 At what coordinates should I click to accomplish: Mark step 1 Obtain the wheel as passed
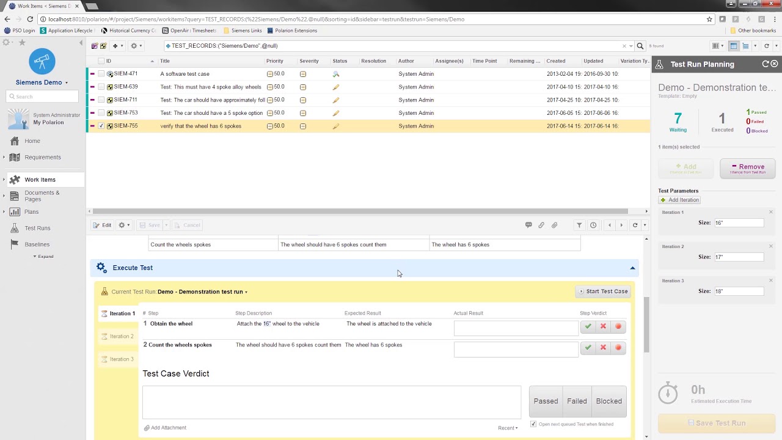click(588, 326)
